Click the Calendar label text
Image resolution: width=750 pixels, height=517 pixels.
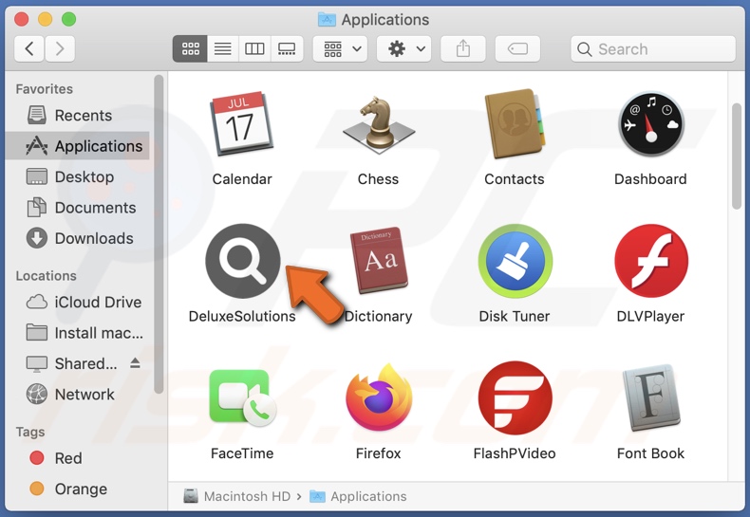tap(242, 179)
